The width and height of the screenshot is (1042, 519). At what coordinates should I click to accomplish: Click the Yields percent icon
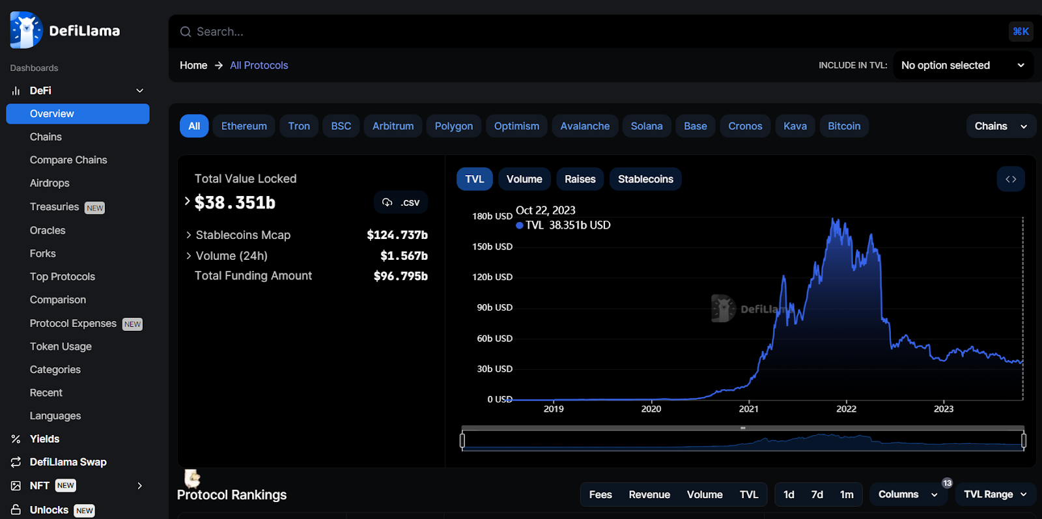coord(16,439)
